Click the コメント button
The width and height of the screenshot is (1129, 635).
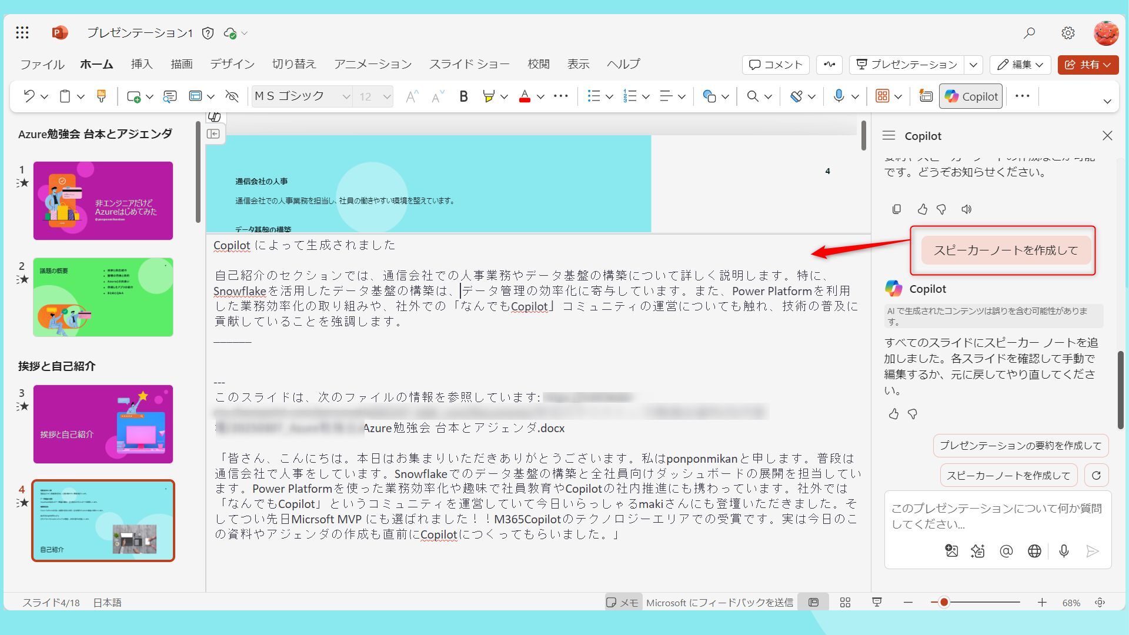pyautogui.click(x=776, y=65)
